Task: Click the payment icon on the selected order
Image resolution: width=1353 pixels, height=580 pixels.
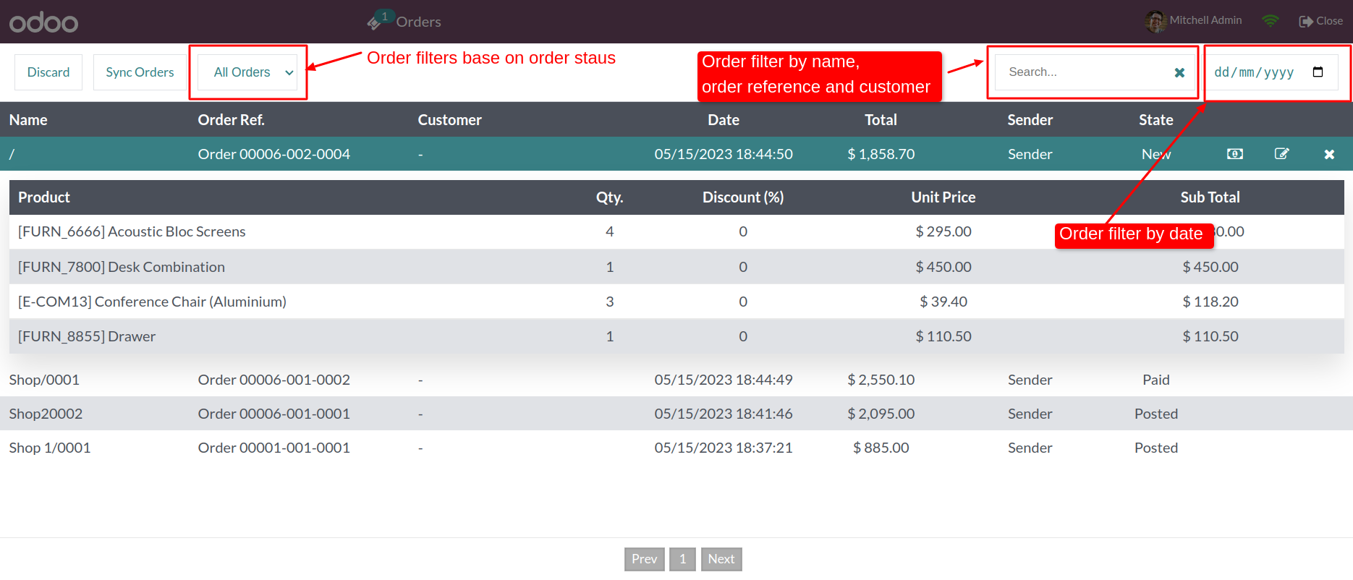Action: (x=1235, y=154)
